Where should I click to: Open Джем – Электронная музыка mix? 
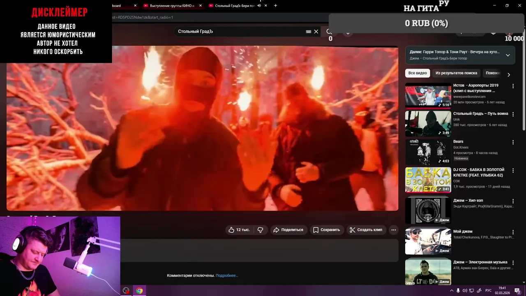coord(428,272)
